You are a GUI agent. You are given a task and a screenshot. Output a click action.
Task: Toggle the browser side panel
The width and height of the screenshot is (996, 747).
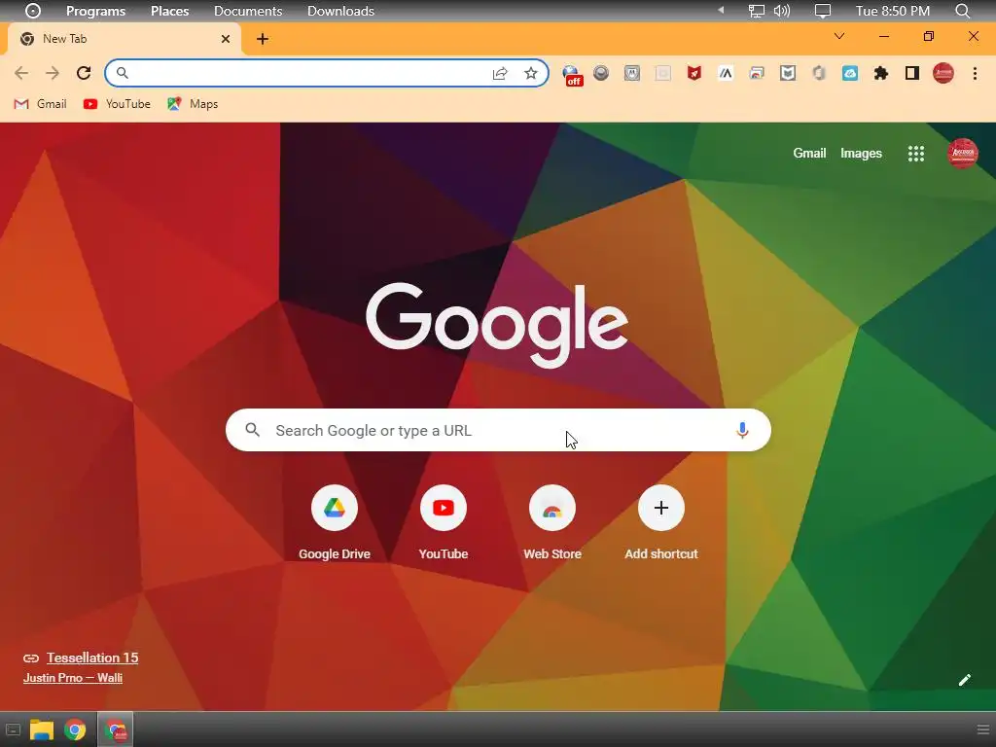click(912, 73)
